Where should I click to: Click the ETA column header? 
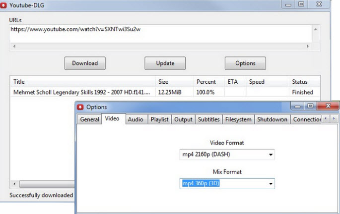[235, 82]
